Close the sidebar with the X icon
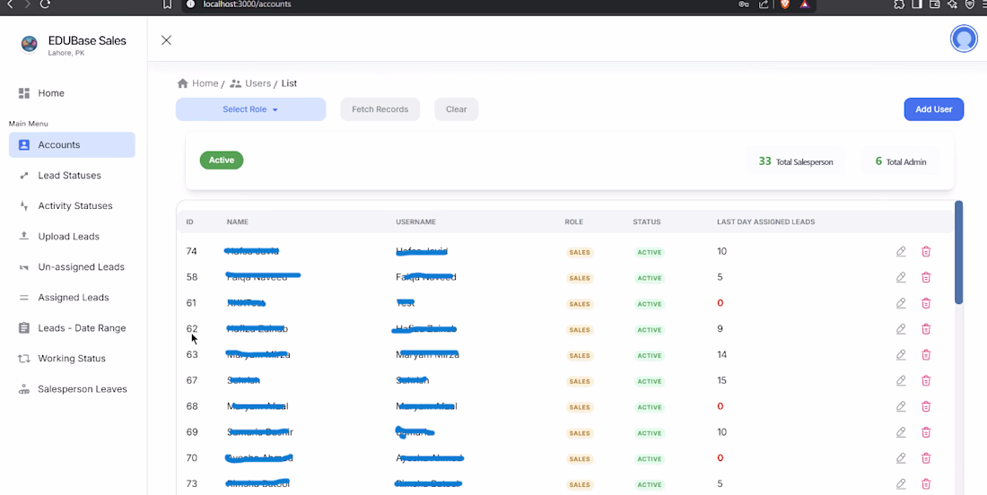 coord(166,40)
